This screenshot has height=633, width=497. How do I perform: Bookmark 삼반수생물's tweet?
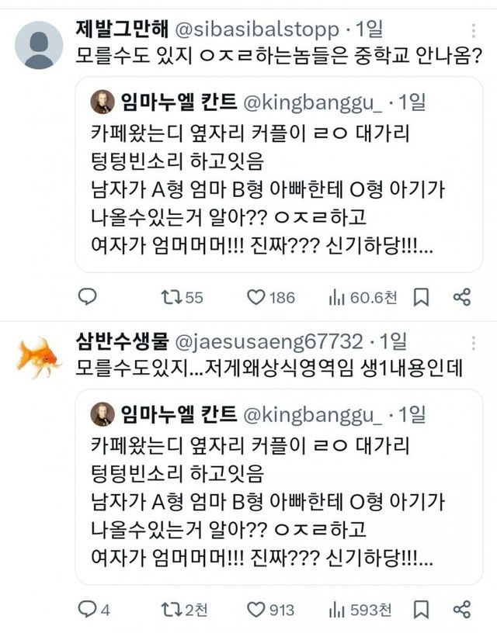pos(421,609)
